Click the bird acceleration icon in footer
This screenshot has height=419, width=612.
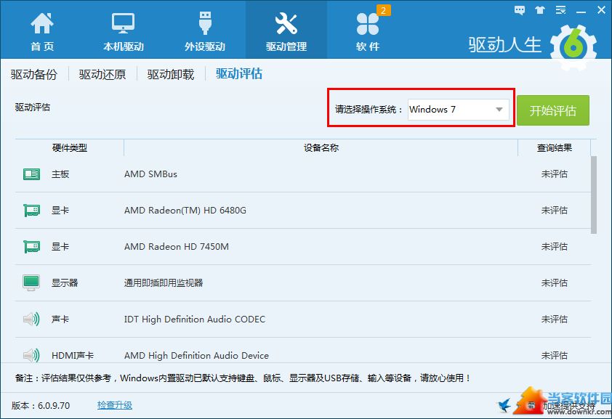504,405
